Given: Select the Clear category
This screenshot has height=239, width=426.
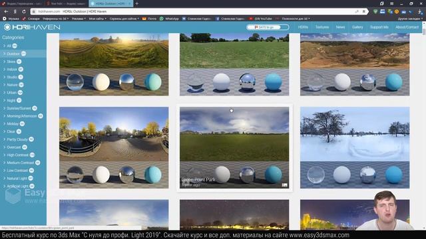Looking at the screenshot, I should 23,131.
